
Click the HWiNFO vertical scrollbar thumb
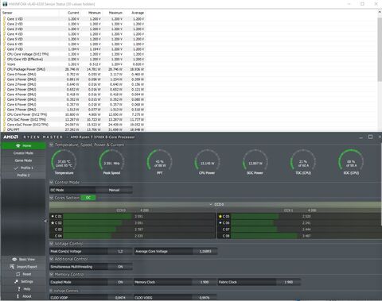(x=380, y=49)
